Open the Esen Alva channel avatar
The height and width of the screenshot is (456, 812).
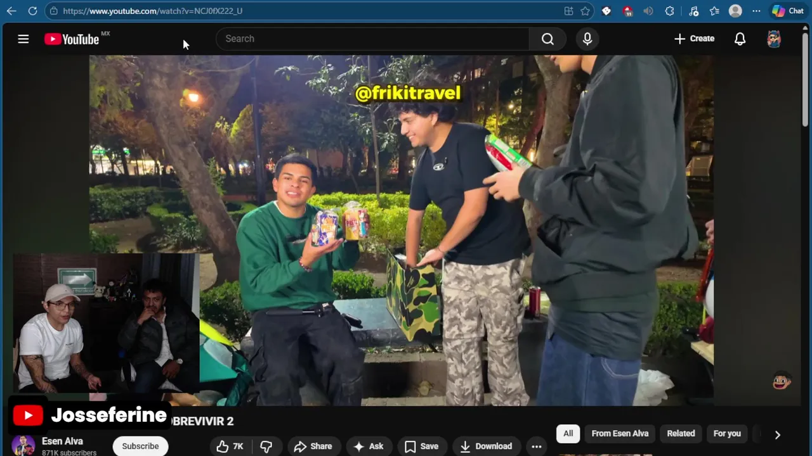point(23,446)
